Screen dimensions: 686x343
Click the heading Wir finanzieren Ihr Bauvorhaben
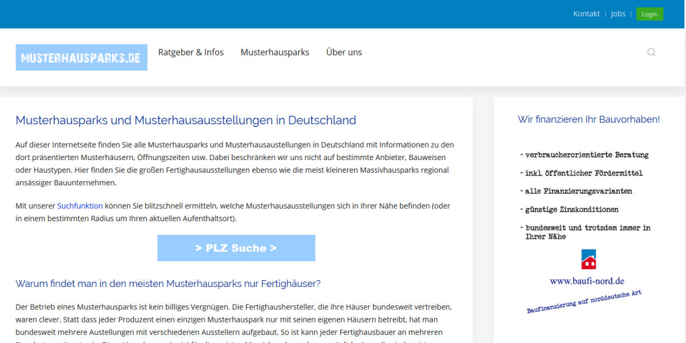589,119
